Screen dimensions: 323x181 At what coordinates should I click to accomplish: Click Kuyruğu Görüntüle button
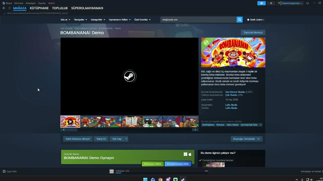click(247, 139)
